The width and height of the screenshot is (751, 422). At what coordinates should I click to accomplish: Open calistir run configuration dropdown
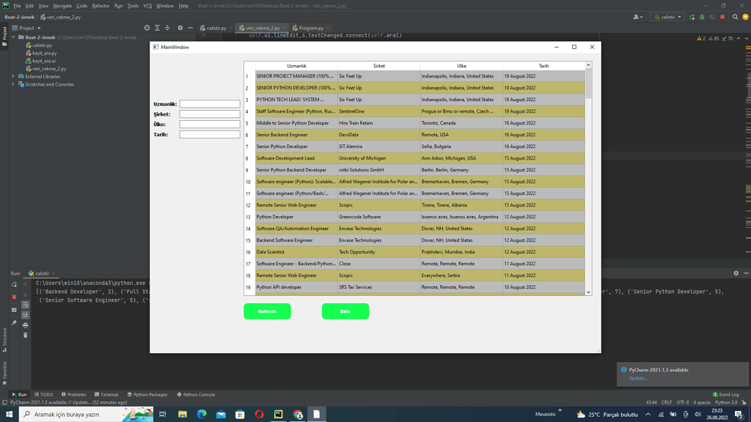pos(667,18)
